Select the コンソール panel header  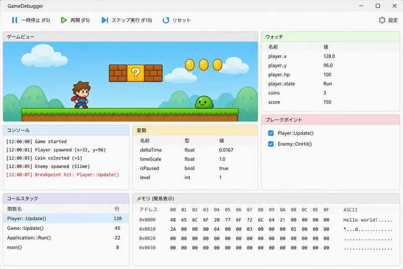(66, 130)
